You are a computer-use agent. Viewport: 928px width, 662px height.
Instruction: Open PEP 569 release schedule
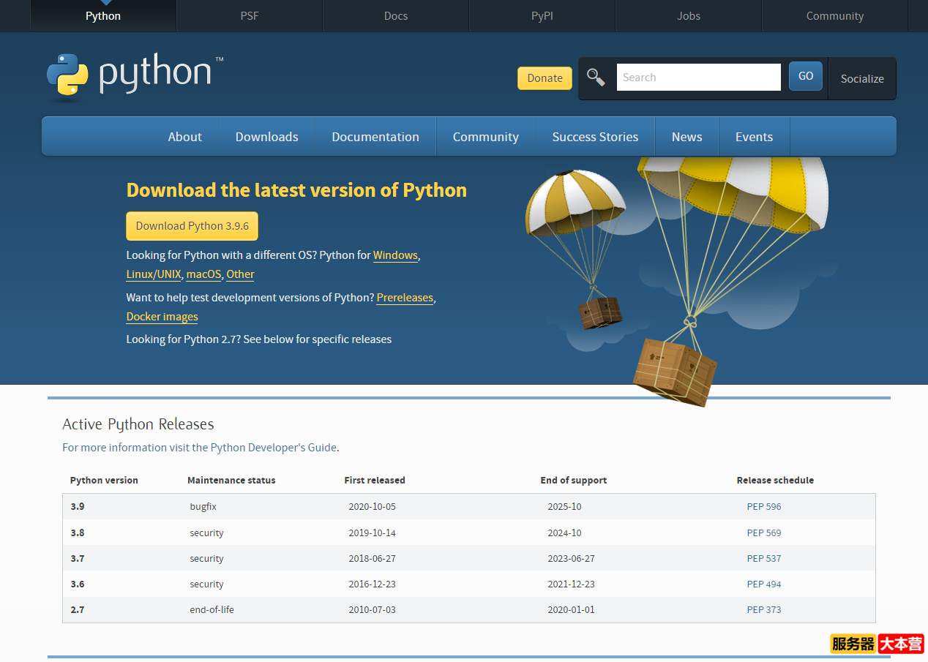point(764,533)
